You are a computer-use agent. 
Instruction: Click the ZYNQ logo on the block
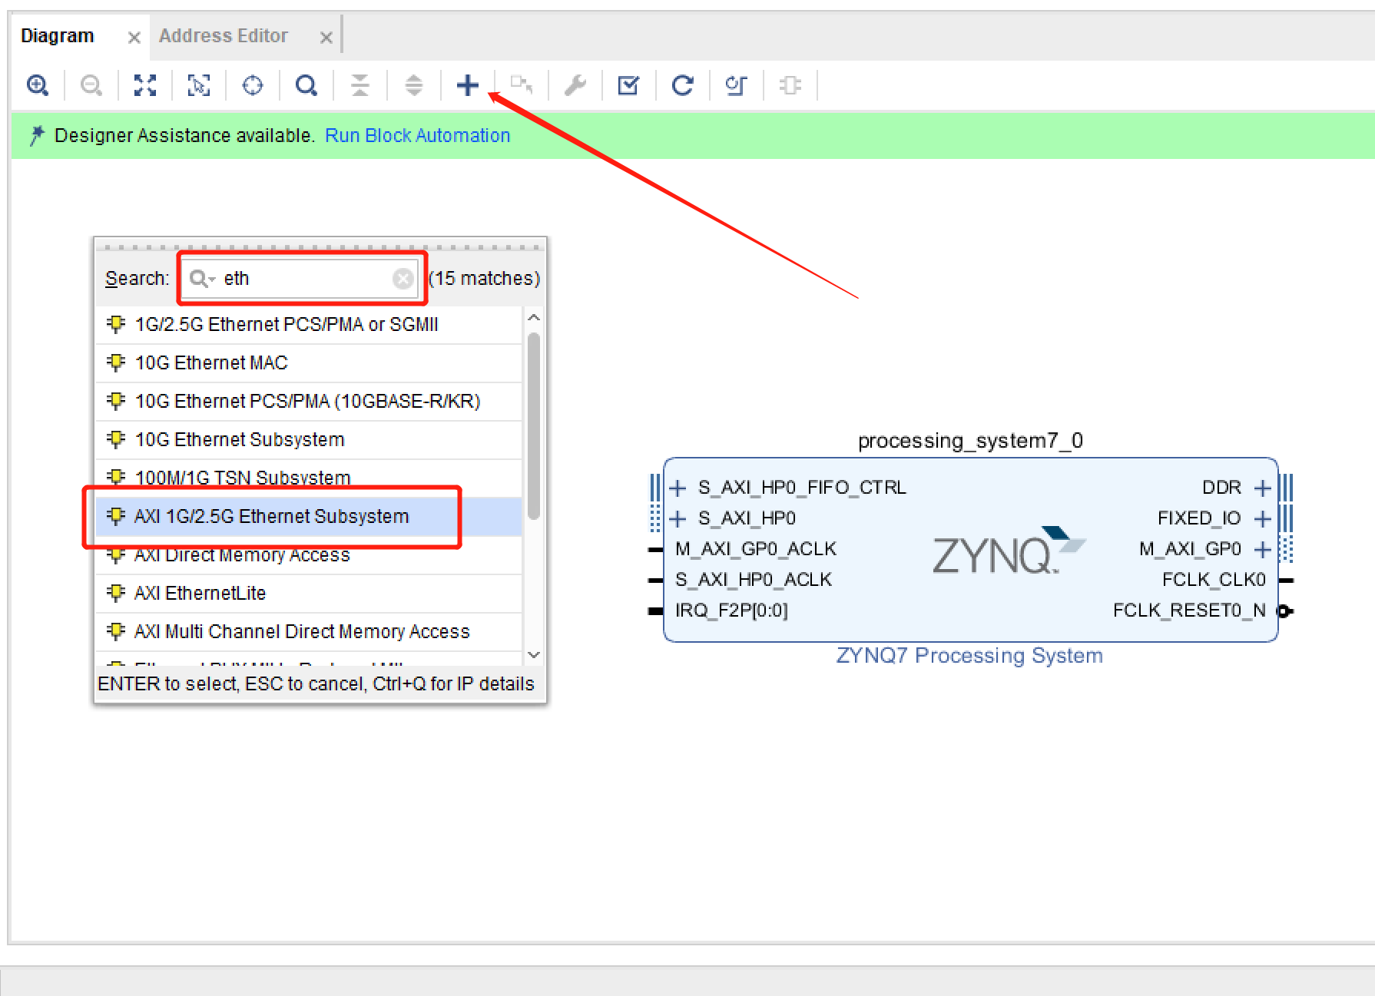tap(1009, 551)
